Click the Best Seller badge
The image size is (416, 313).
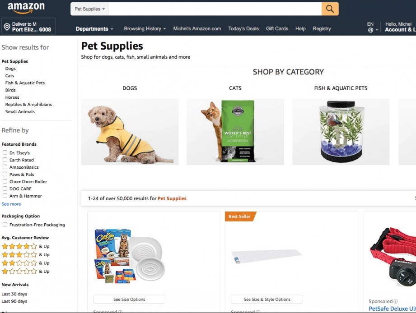240,216
